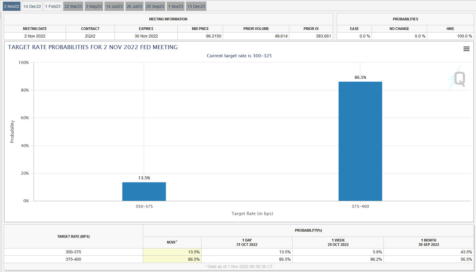Click the 350–375 bar in chart
The height and width of the screenshot is (272, 476).
[x=144, y=192]
